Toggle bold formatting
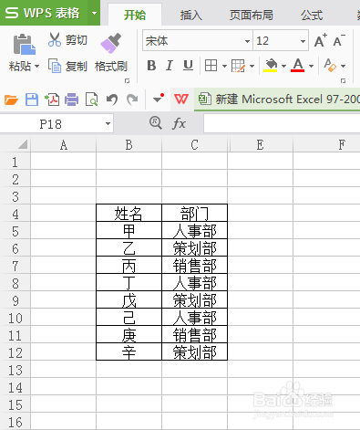 (151, 66)
